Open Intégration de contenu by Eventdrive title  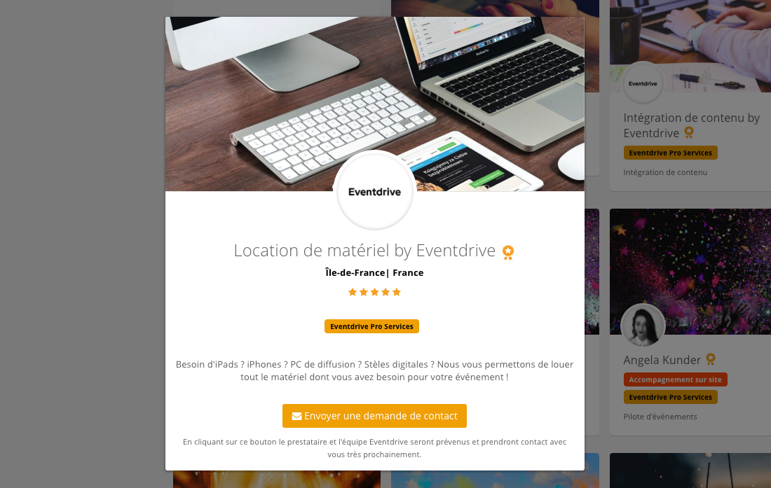(x=691, y=125)
